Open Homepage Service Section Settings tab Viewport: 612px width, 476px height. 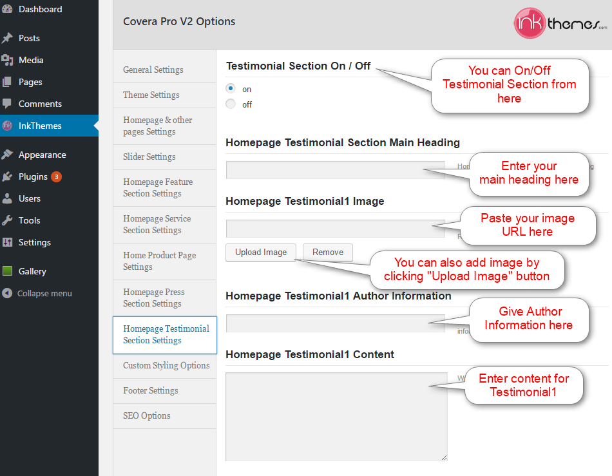164,224
